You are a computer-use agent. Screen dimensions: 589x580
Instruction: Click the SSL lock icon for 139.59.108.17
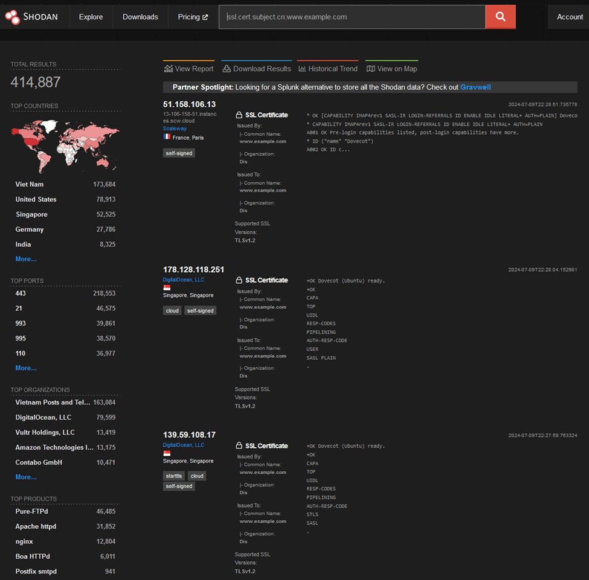click(x=239, y=445)
